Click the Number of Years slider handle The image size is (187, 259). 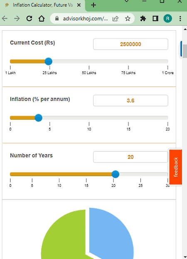point(116,174)
